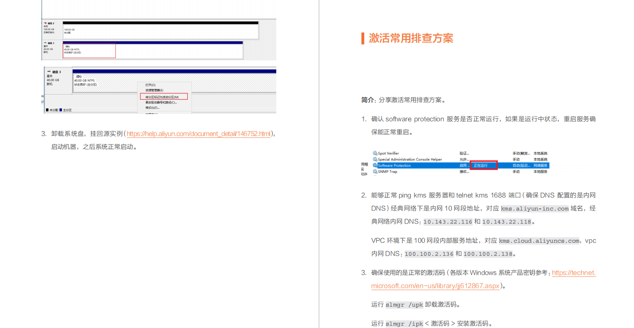This screenshot has width=634, height=328.
Task: Select 将分区标记为活动分区(M) menu entry
Action: click(x=163, y=97)
